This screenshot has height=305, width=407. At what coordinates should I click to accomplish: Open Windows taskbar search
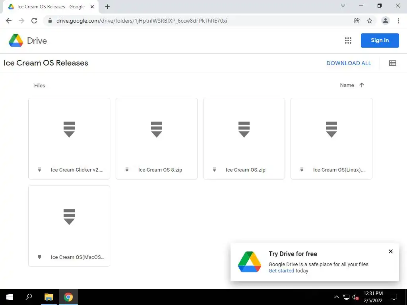tap(29, 297)
